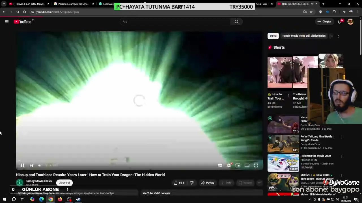The width and height of the screenshot is (362, 203).
Task: Open Pokémon the Movie 2000 video
Action: point(283,163)
